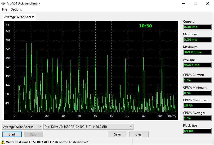
Task: Open the Options menu
Action: pyautogui.click(x=16, y=9)
